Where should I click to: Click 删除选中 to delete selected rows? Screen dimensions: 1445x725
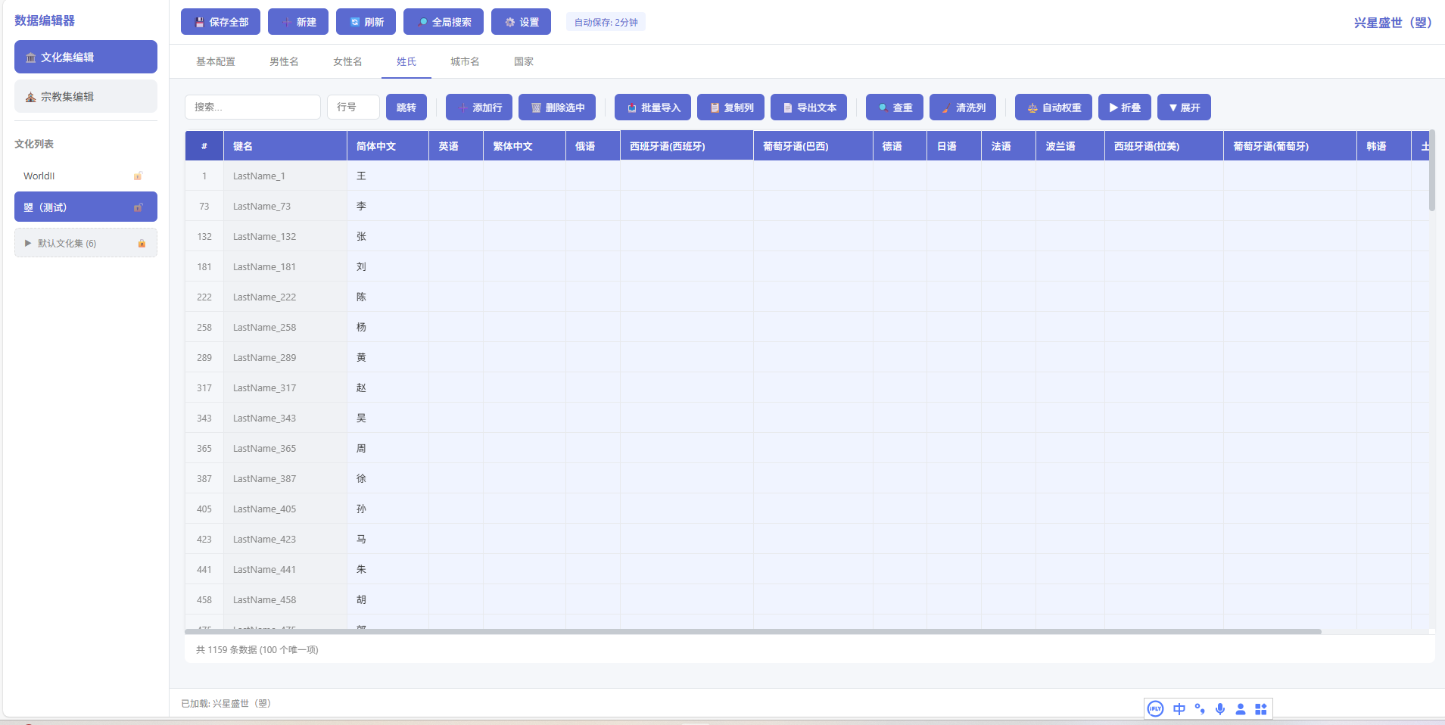pyautogui.click(x=557, y=107)
